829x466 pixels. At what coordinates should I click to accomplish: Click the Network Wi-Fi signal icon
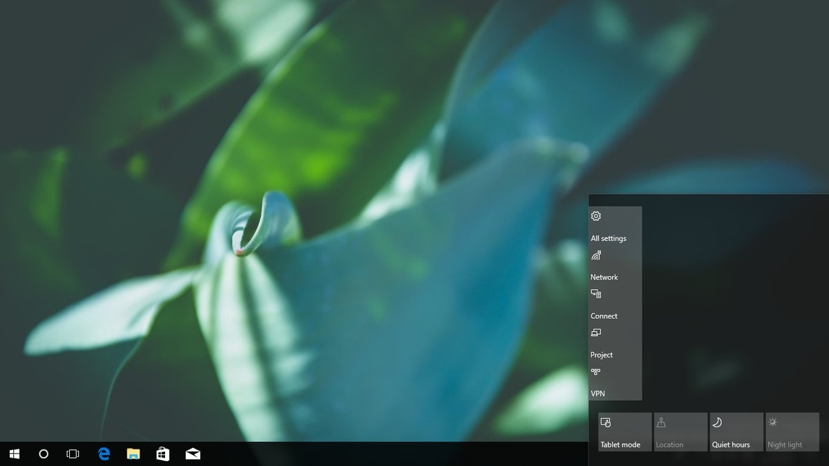(596, 255)
